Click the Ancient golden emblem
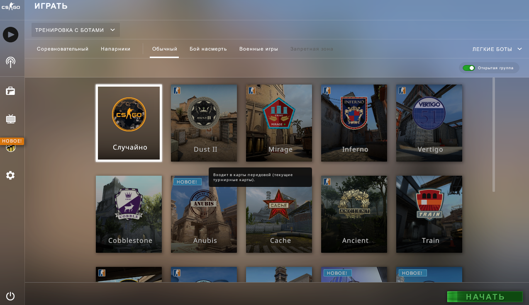 pos(354,204)
